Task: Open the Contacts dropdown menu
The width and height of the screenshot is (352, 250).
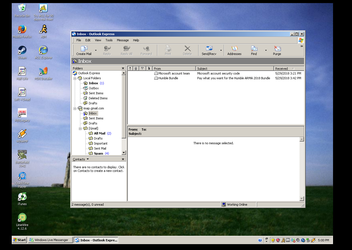Action: 81,159
